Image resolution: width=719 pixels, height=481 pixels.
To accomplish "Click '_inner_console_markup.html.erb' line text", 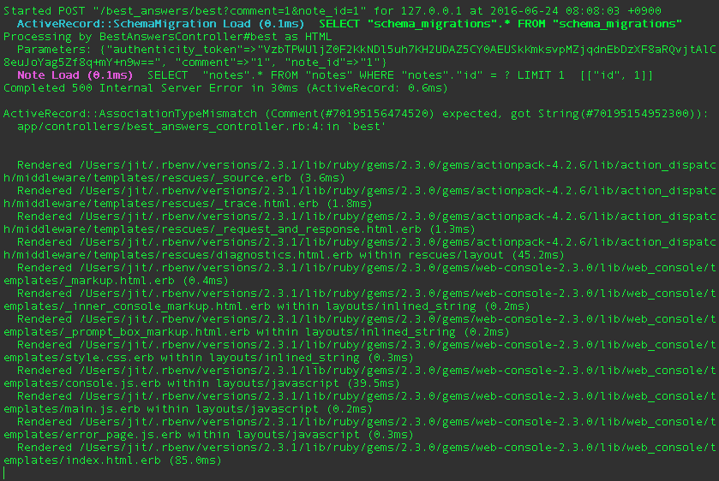I will coord(170,306).
